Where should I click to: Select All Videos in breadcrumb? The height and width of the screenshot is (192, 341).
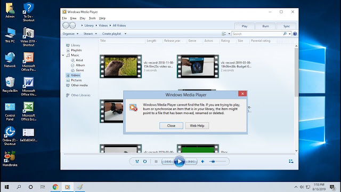pos(119,26)
